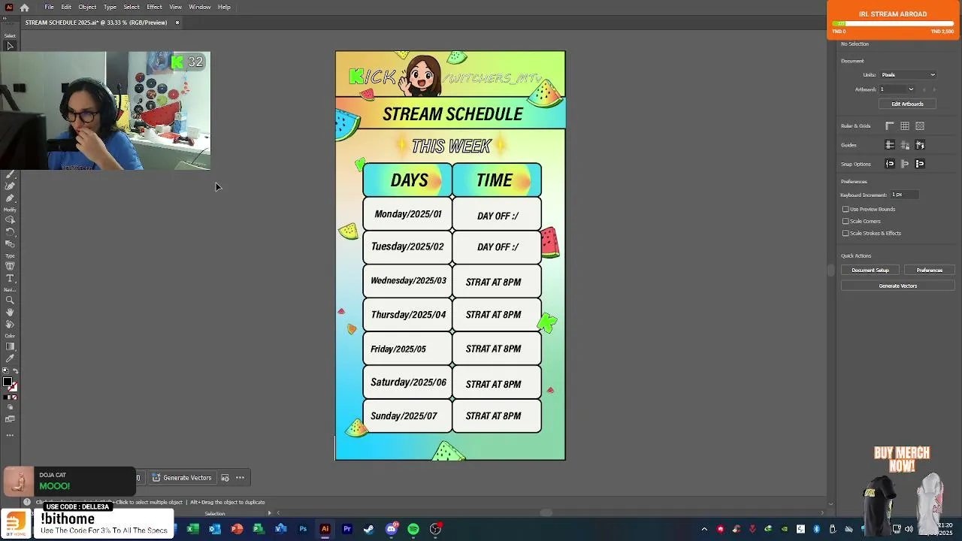Select the Shape Builder tool

click(x=10, y=220)
